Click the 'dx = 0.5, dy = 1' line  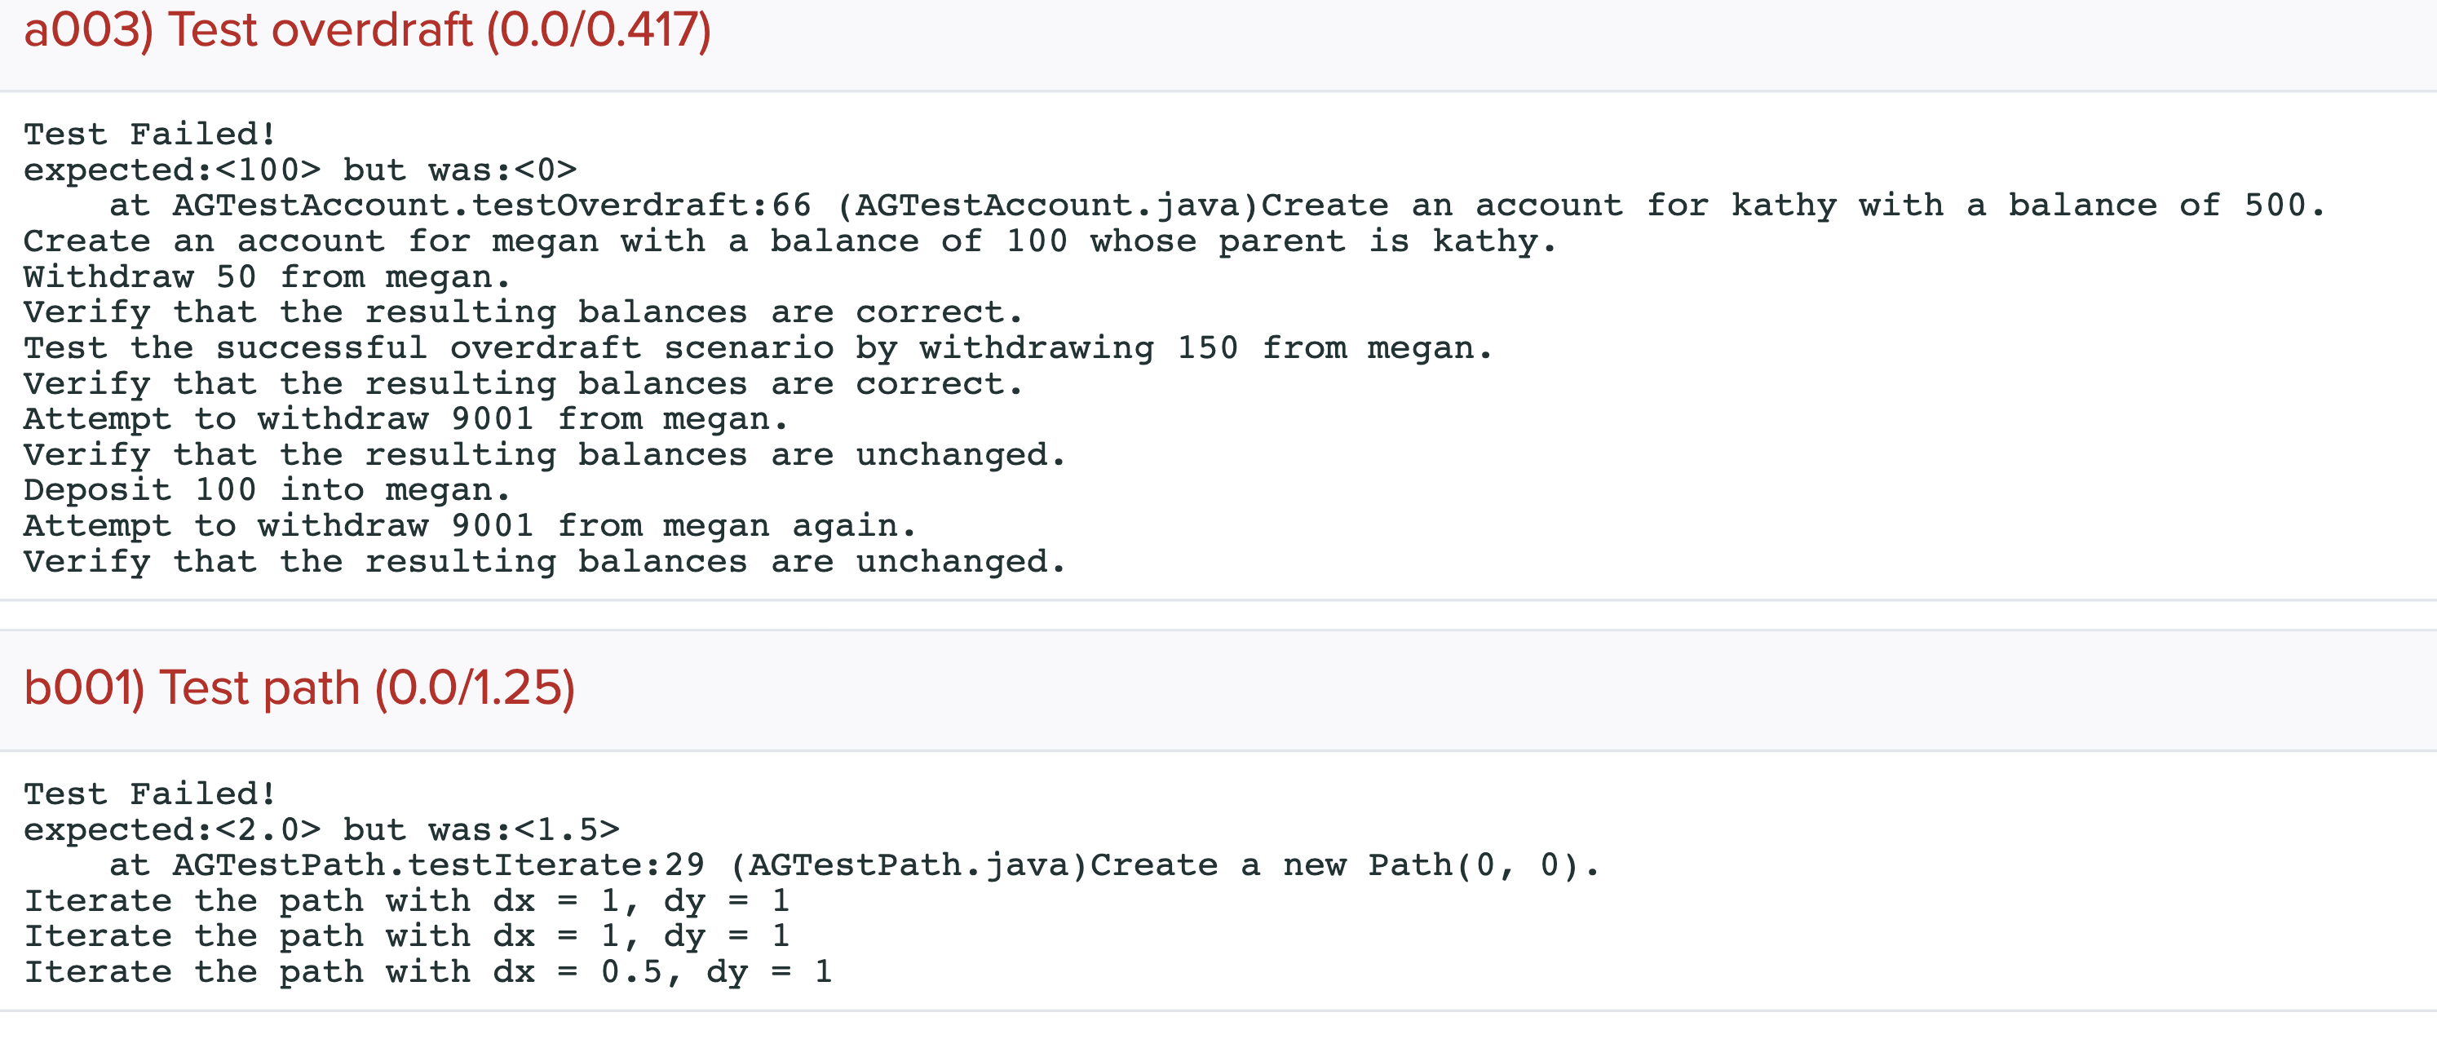click(427, 972)
